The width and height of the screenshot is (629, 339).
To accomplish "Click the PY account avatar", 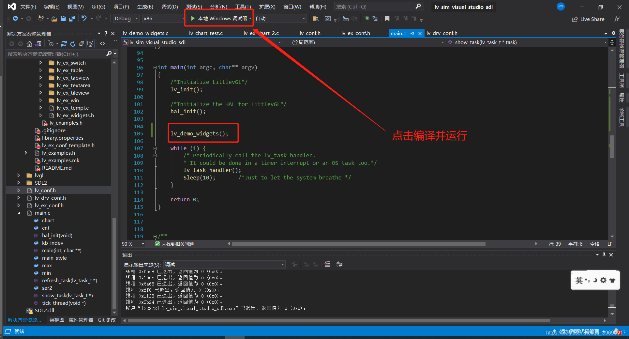I will coord(561,7).
